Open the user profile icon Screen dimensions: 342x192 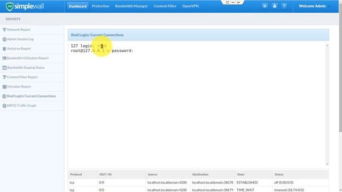[274, 6]
